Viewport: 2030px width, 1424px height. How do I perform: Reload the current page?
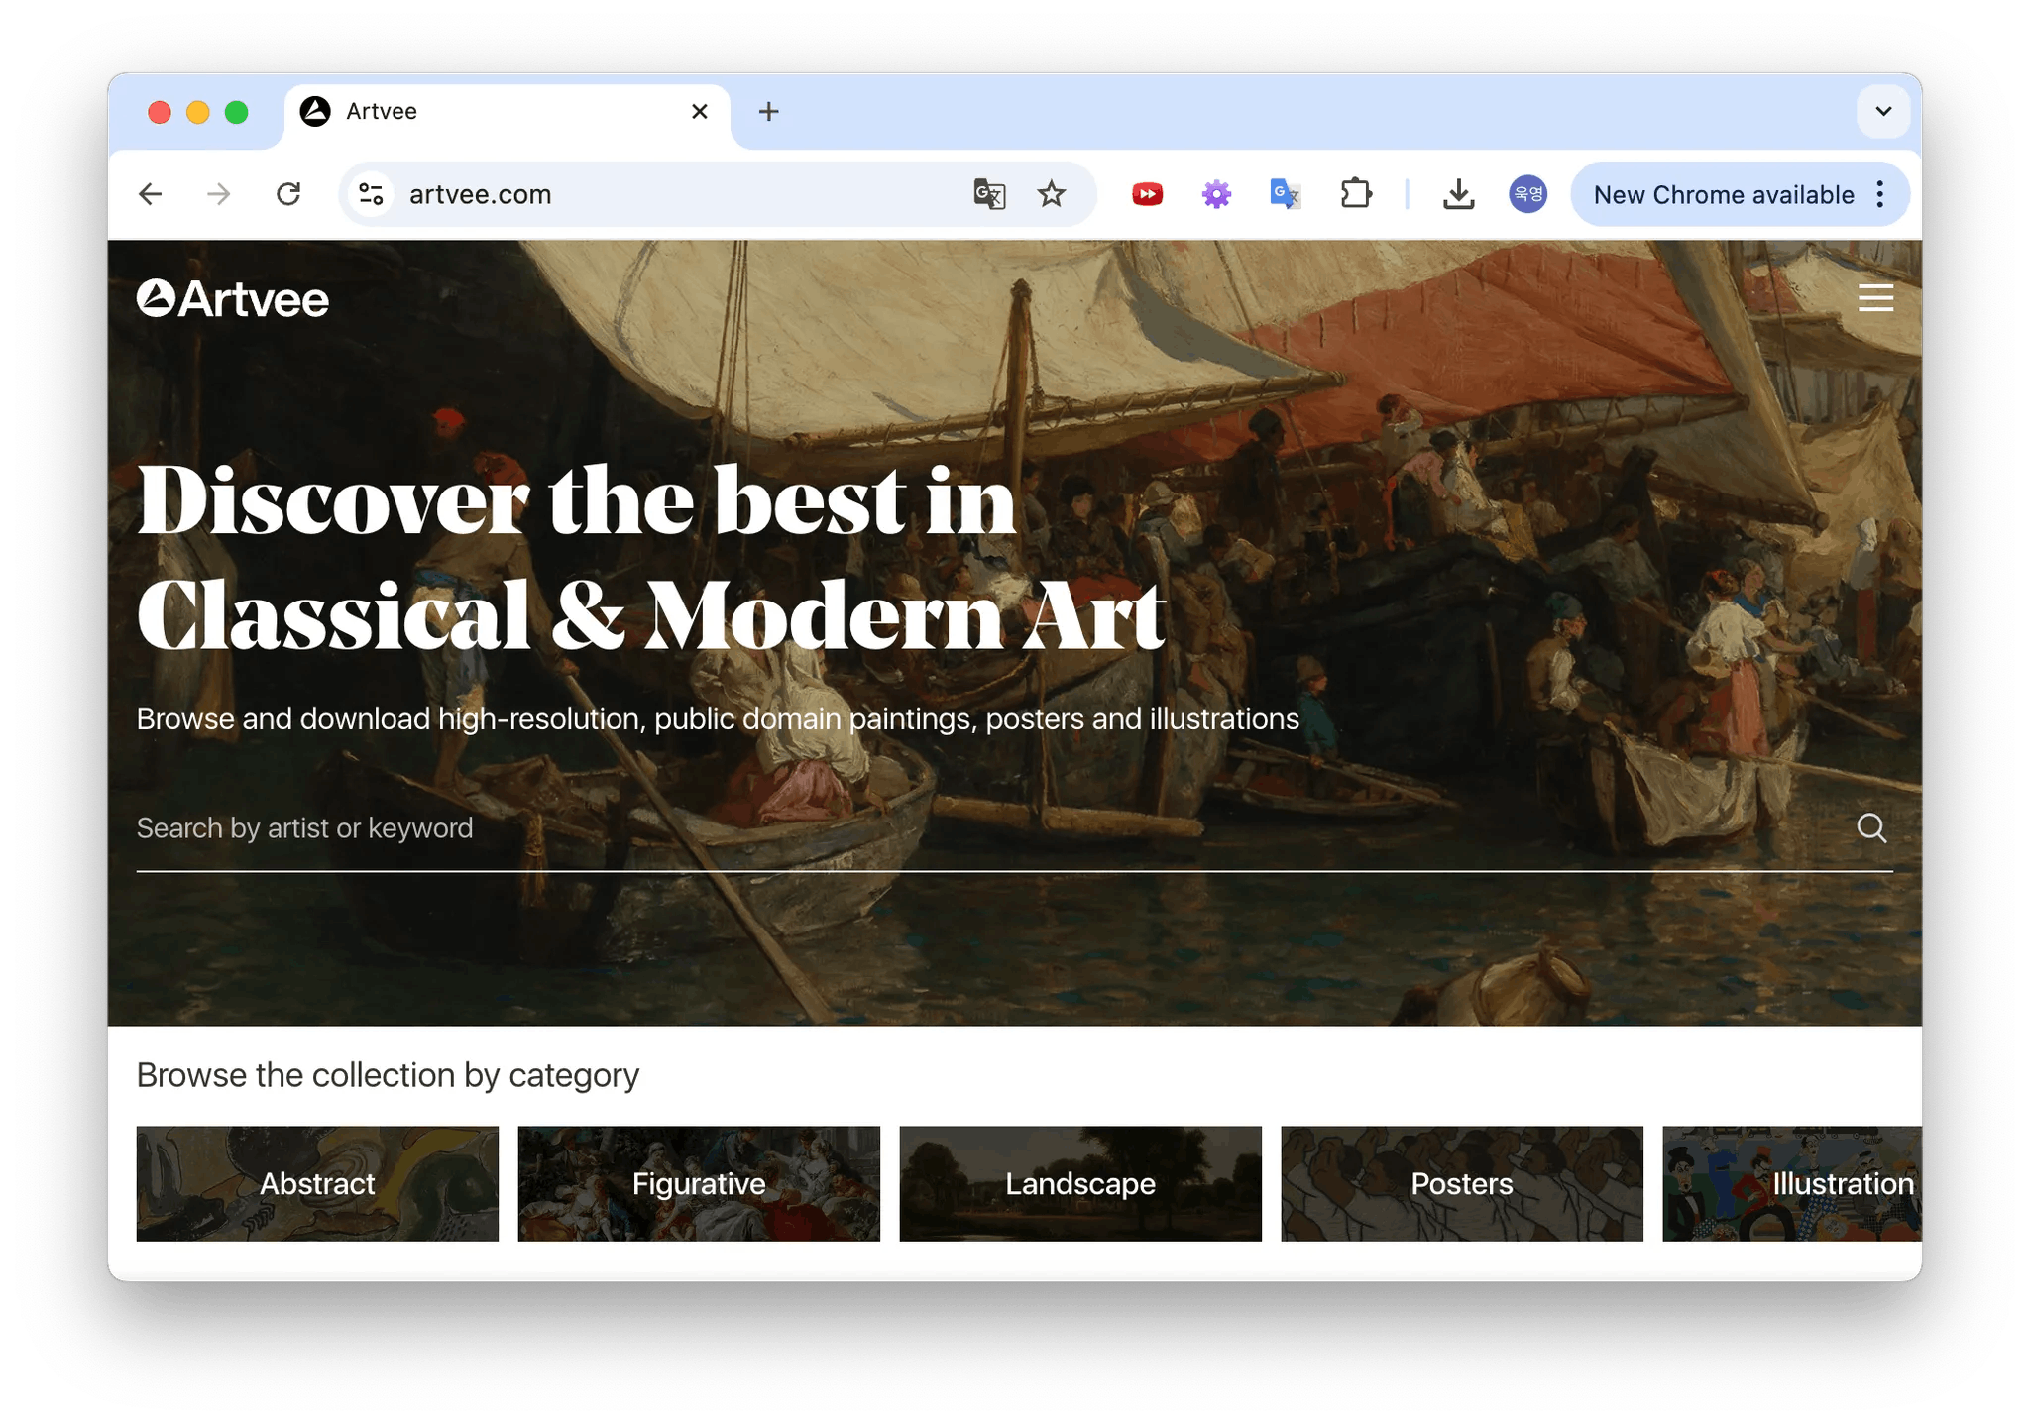(x=288, y=194)
